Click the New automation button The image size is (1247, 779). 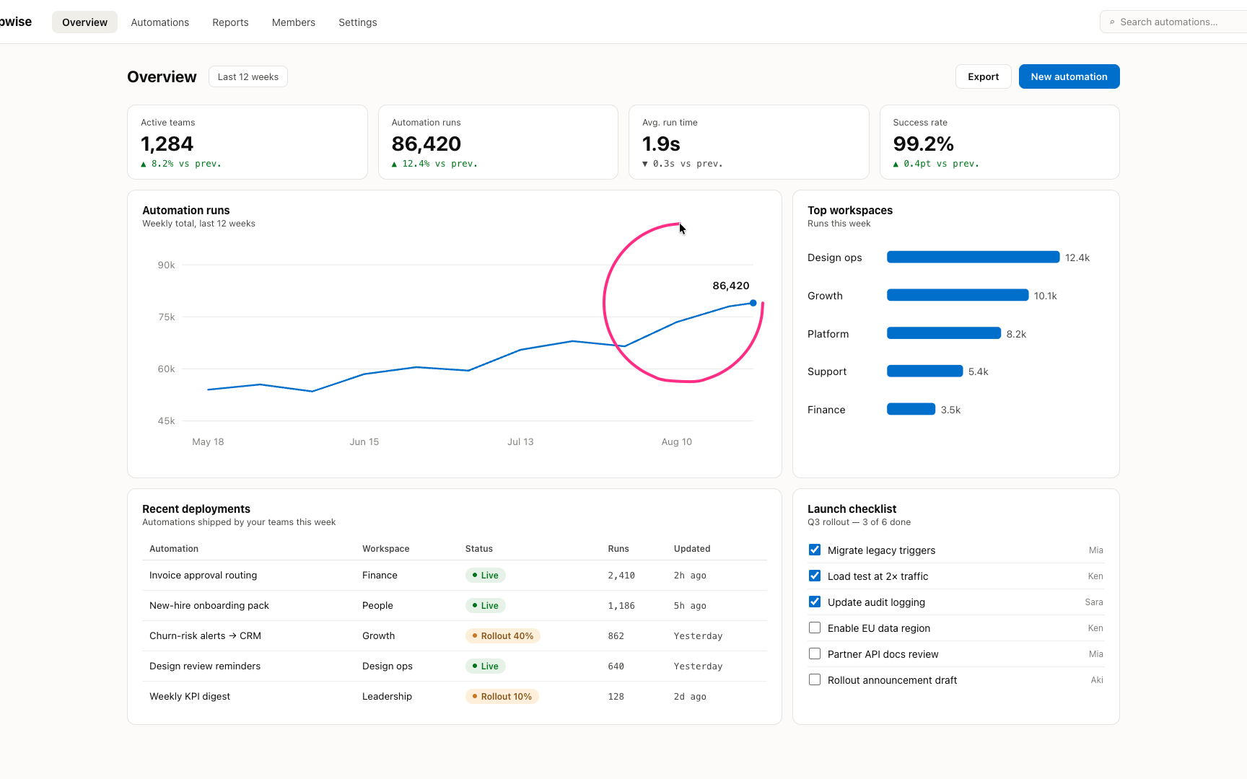coord(1069,76)
